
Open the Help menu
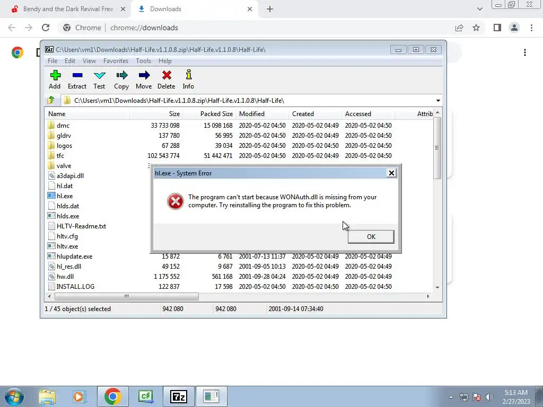[x=165, y=61]
